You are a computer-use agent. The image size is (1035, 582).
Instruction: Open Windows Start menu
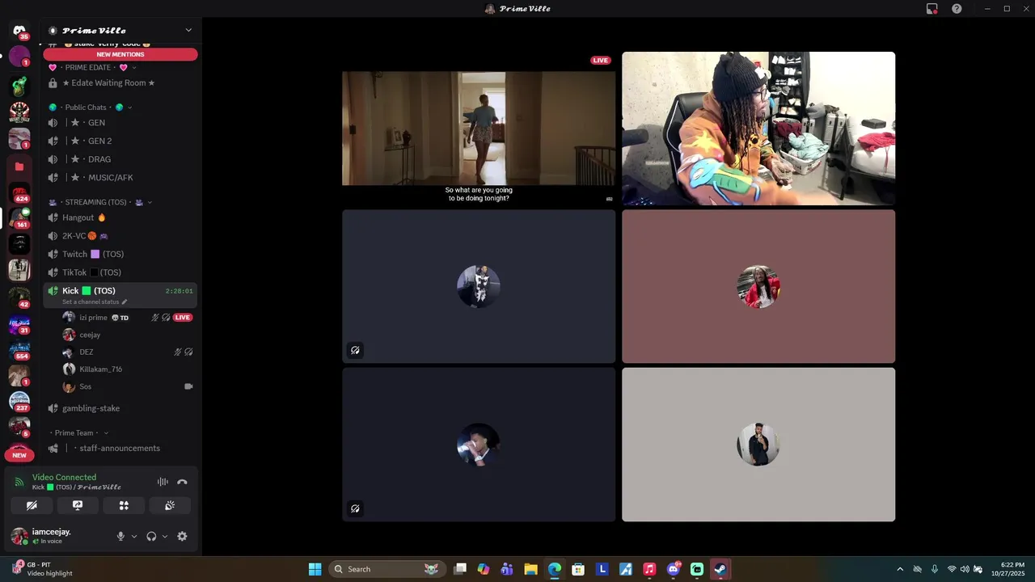pyautogui.click(x=315, y=569)
